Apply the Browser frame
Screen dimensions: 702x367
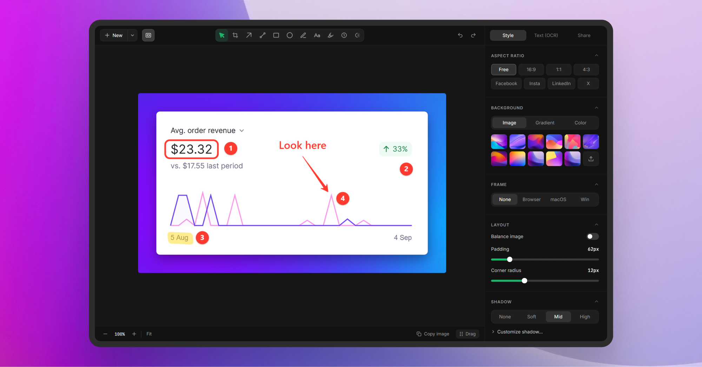(531, 199)
